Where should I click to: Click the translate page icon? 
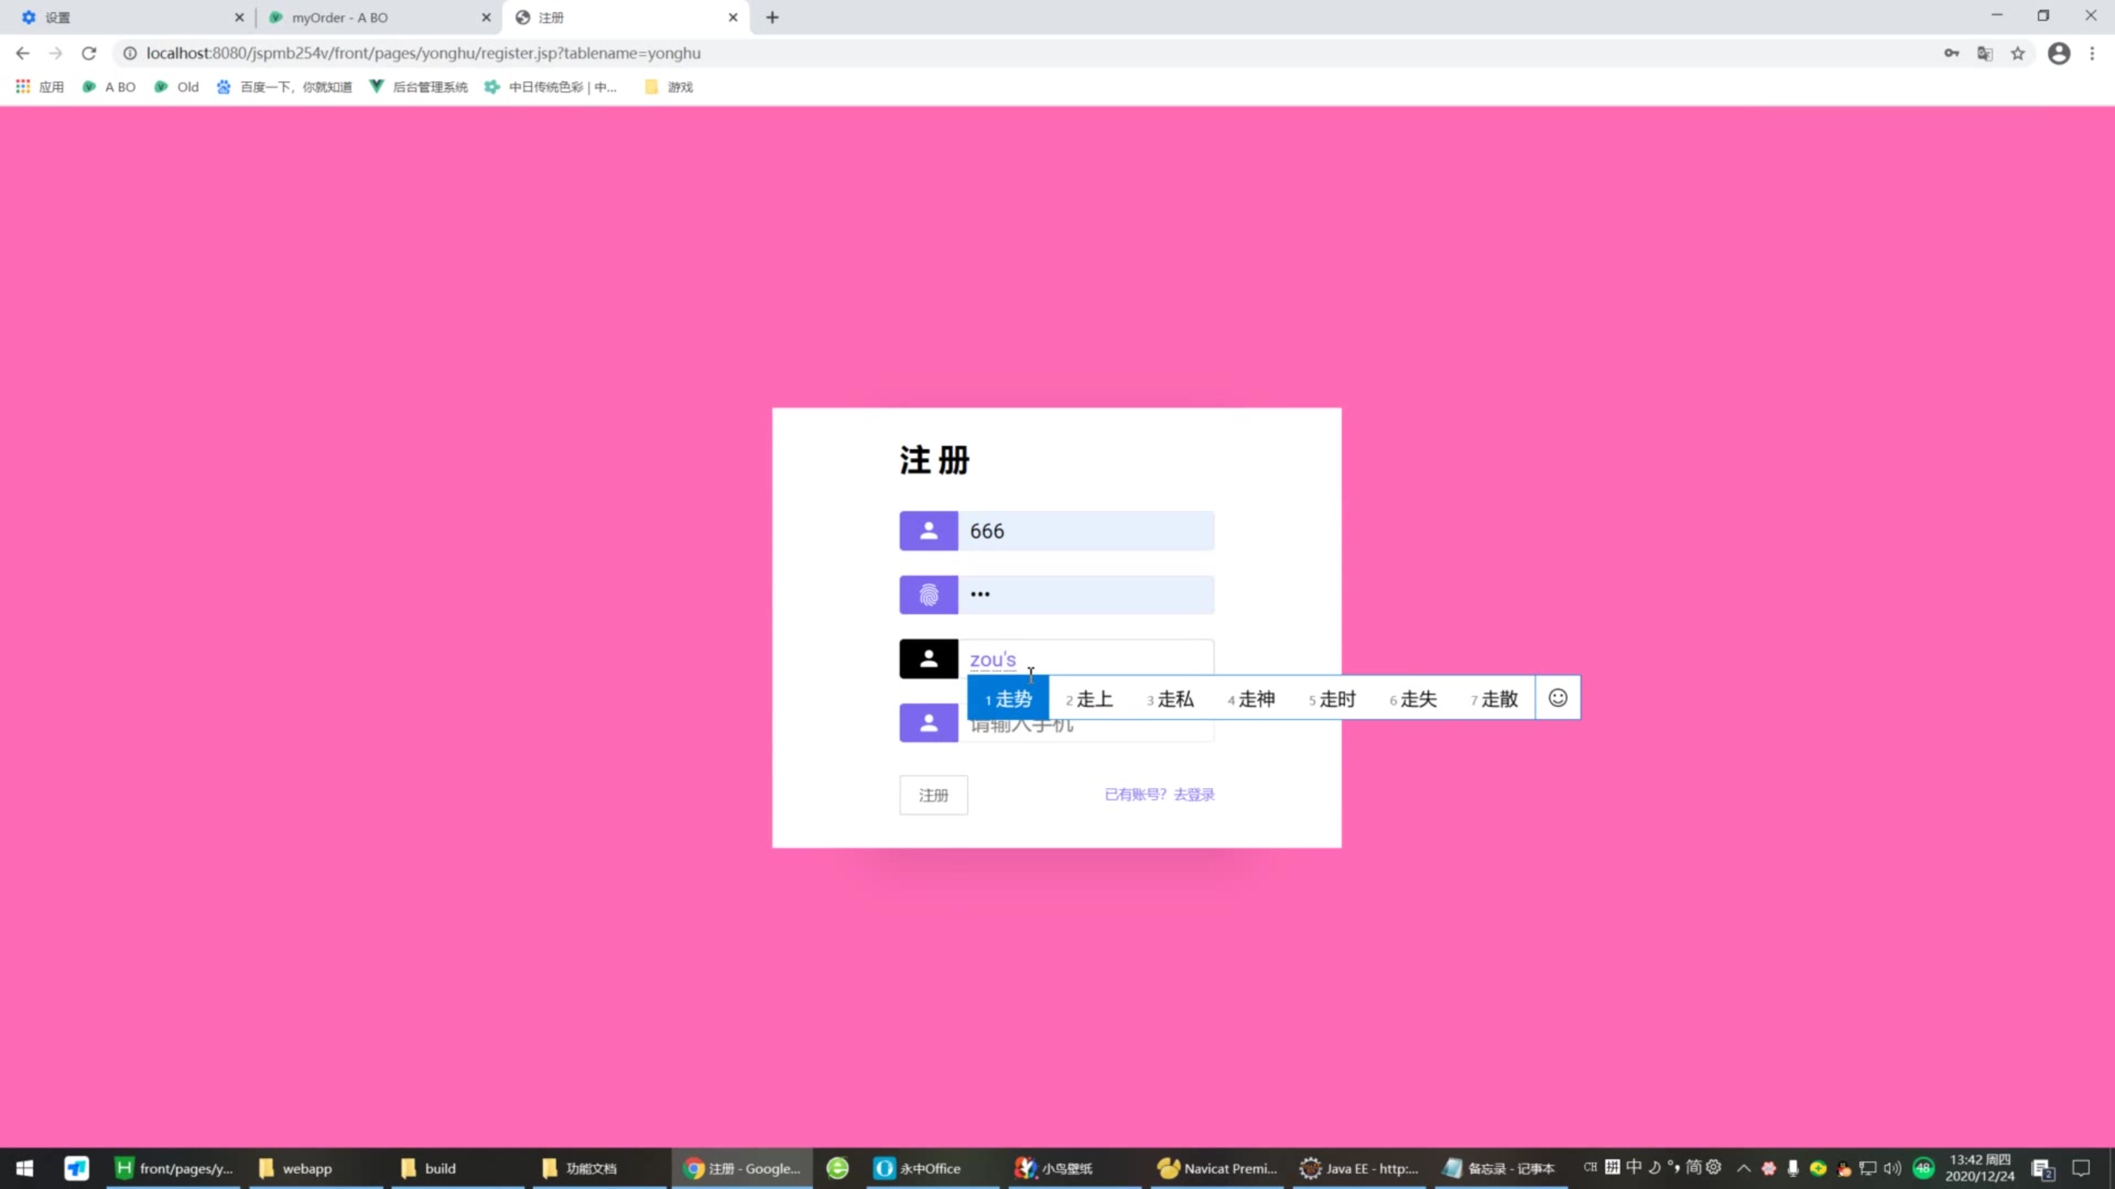[x=1984, y=53]
